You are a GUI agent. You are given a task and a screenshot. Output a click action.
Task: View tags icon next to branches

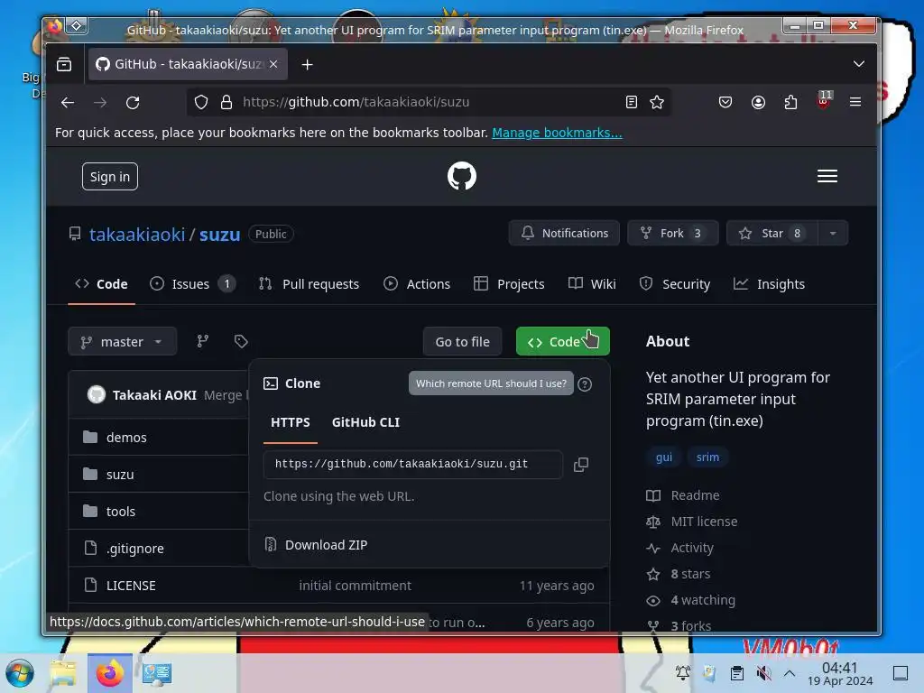240,341
